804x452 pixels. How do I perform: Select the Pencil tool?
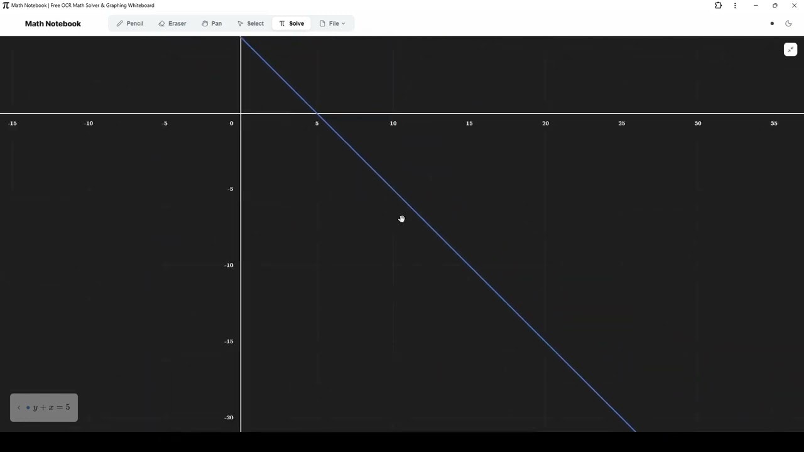(130, 23)
